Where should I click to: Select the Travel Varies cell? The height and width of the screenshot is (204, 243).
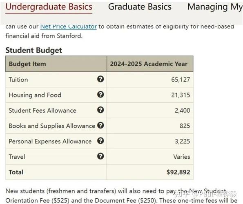[182, 157]
